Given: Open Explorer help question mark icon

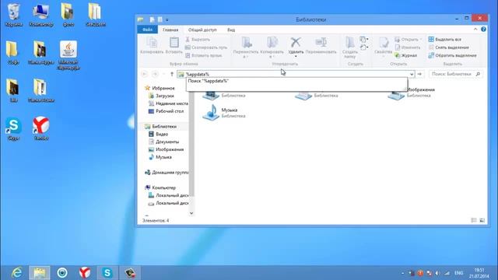Looking at the screenshot, I should 483,30.
